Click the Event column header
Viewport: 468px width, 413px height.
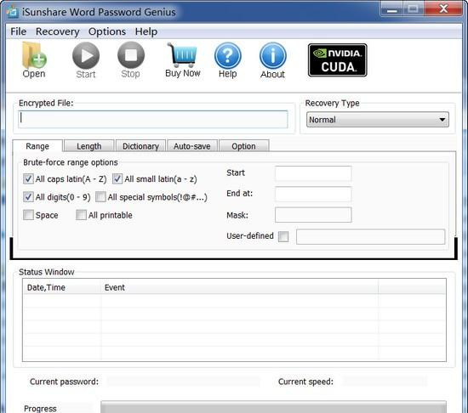click(x=240, y=287)
